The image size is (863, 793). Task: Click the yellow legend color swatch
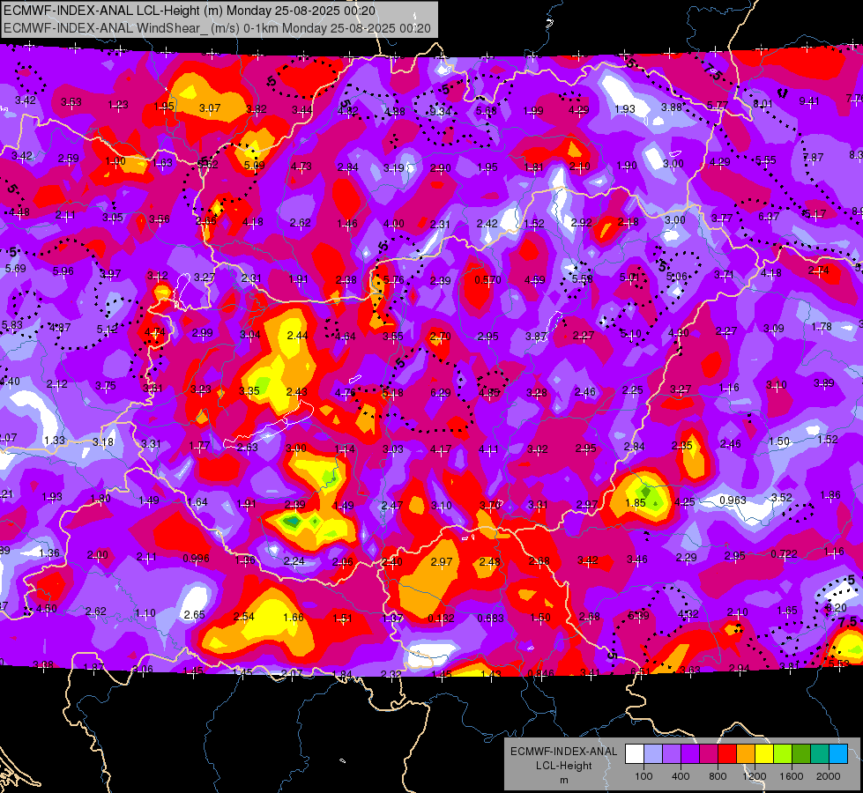point(764,754)
